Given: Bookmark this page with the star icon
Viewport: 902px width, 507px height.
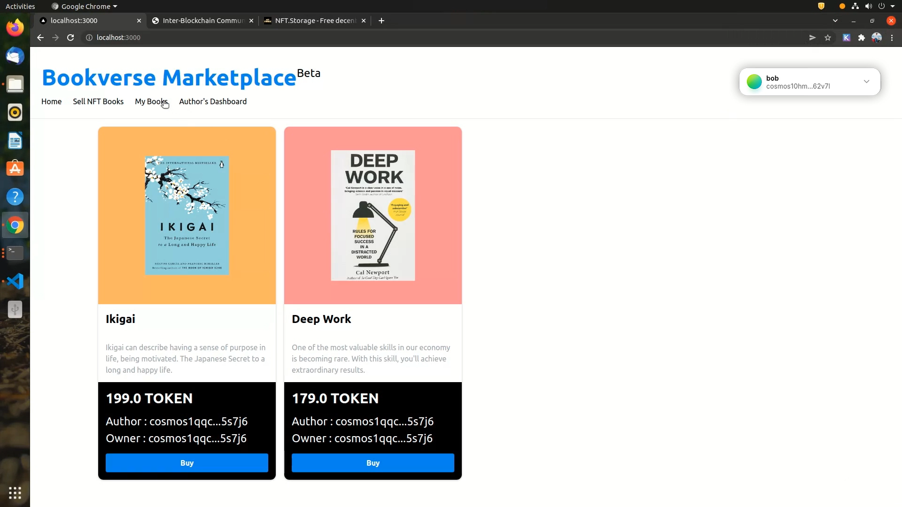Looking at the screenshot, I should (x=828, y=38).
